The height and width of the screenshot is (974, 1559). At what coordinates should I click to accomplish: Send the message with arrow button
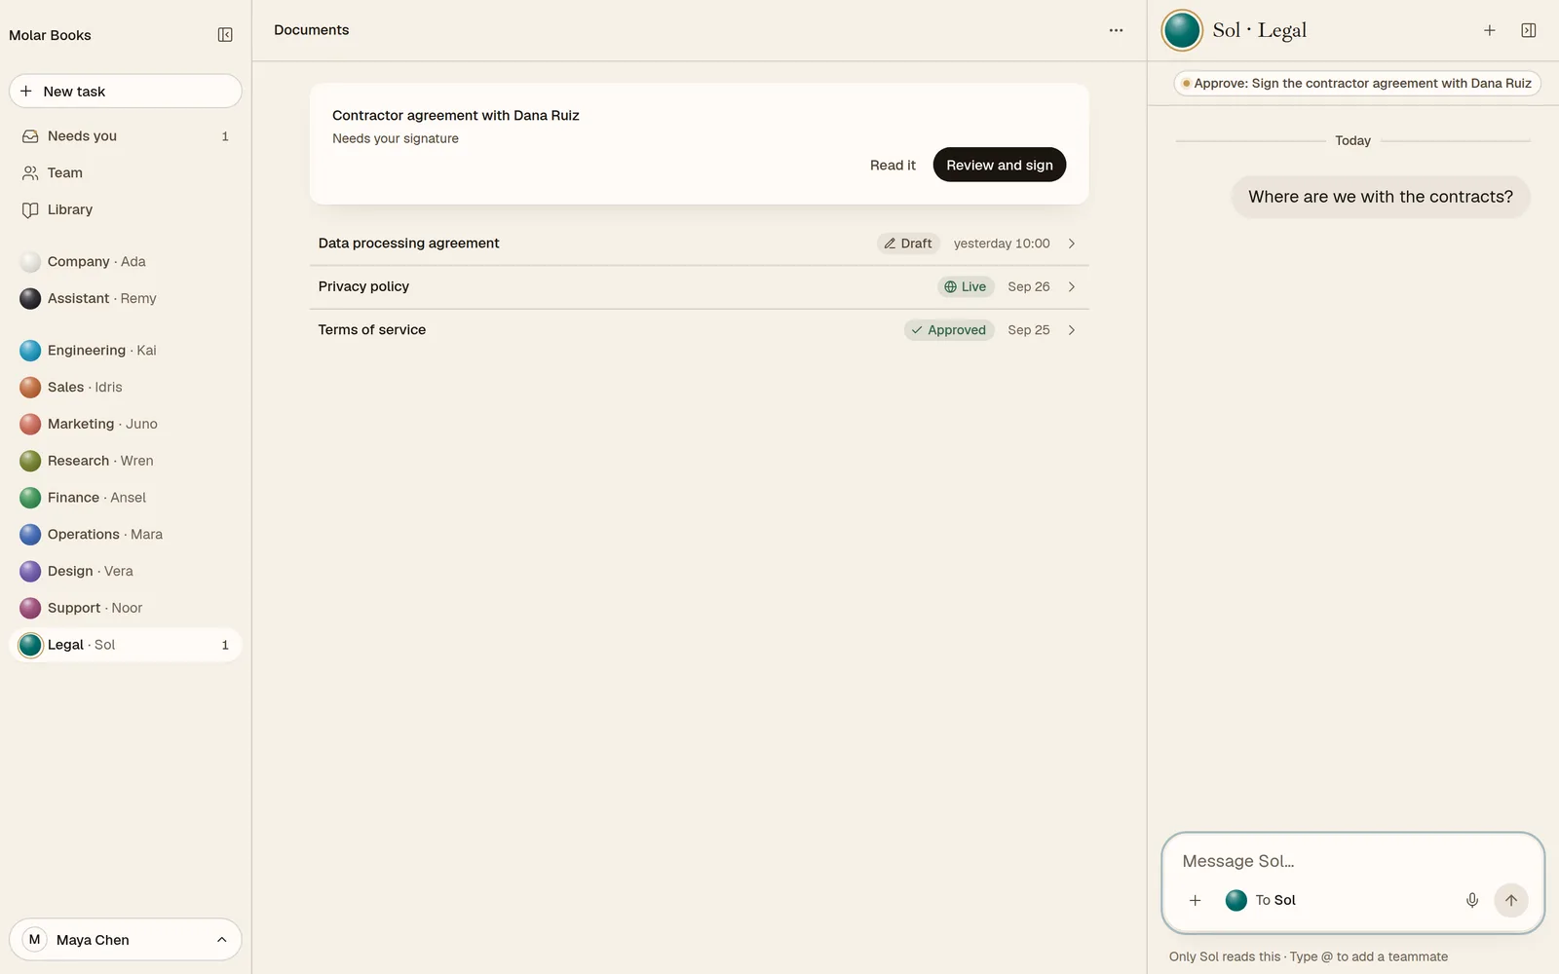pyautogui.click(x=1511, y=900)
